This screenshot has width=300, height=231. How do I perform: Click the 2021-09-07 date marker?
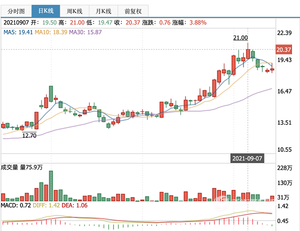coord(247,158)
